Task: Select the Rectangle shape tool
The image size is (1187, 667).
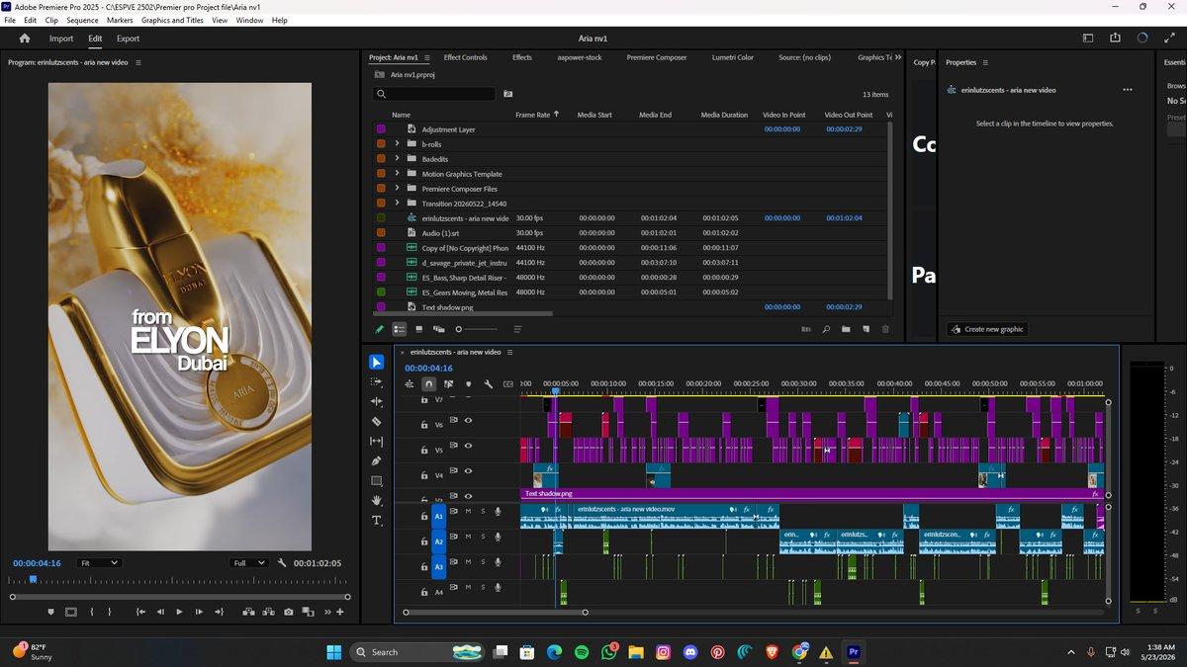Action: click(x=376, y=481)
